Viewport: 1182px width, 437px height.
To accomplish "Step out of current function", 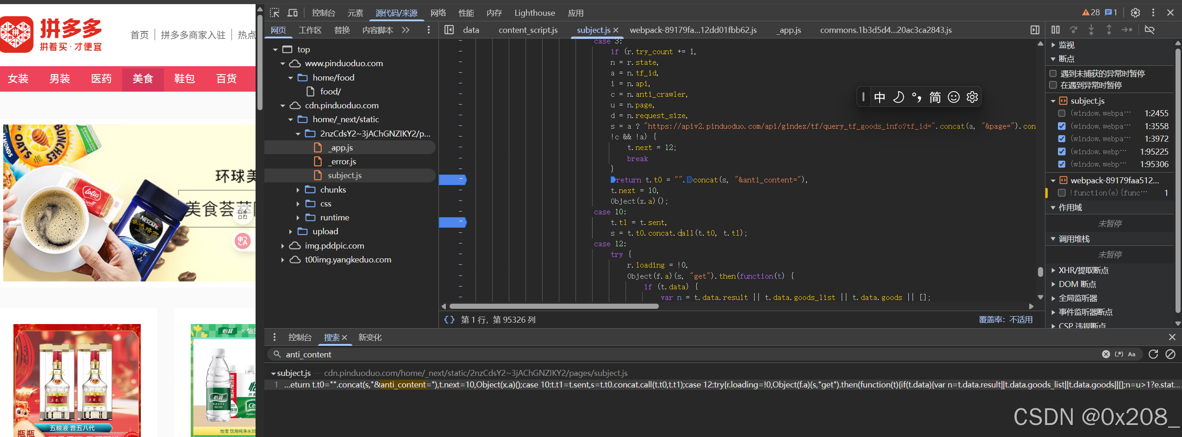I will 1109,30.
